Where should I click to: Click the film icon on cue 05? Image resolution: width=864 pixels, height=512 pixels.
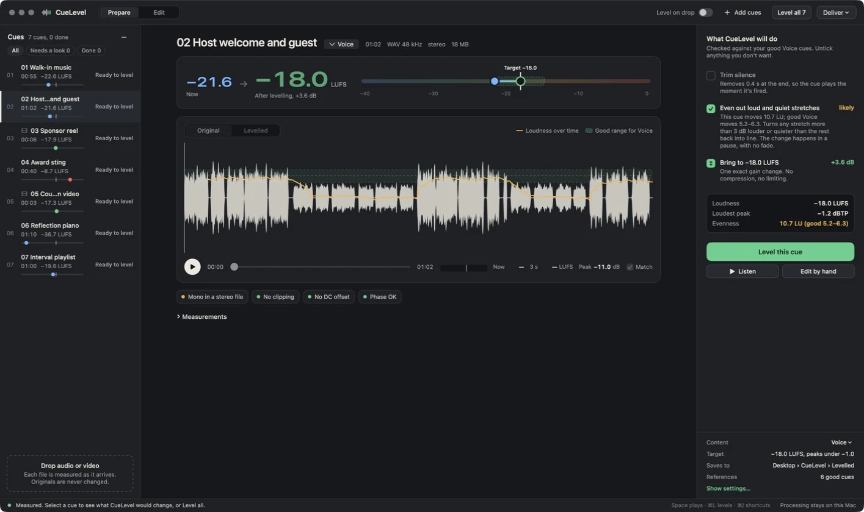24,194
